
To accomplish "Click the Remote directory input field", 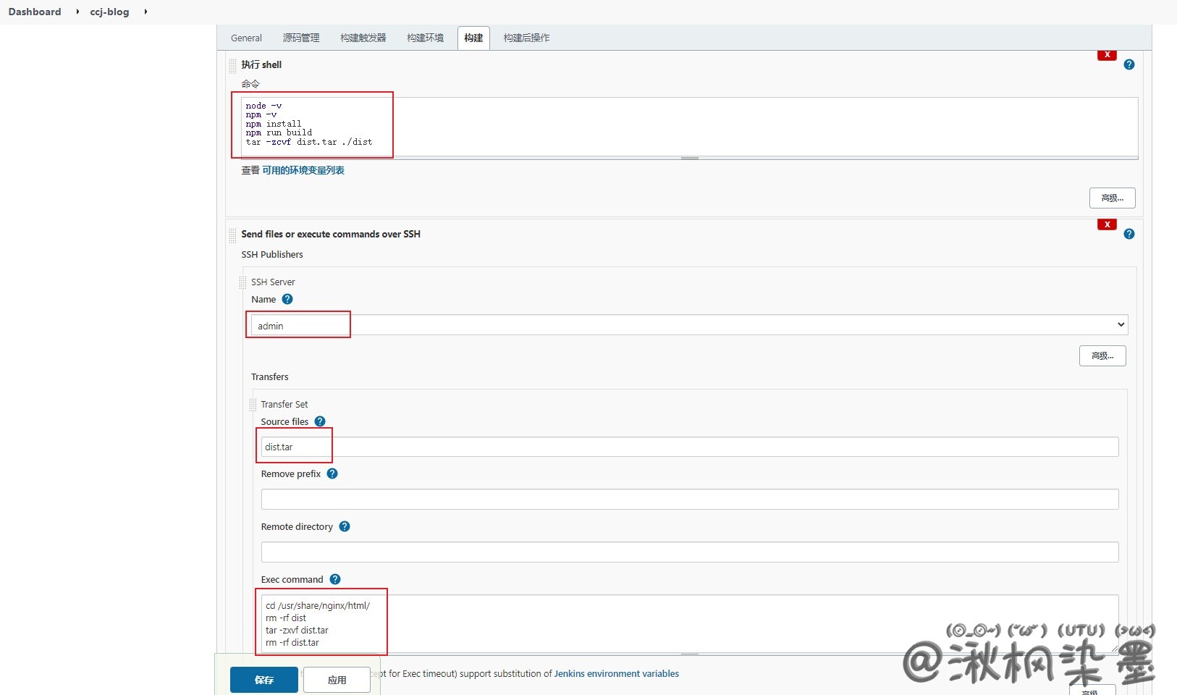I will 689,552.
